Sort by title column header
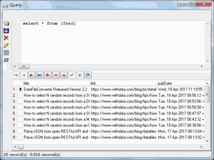 (56, 83)
